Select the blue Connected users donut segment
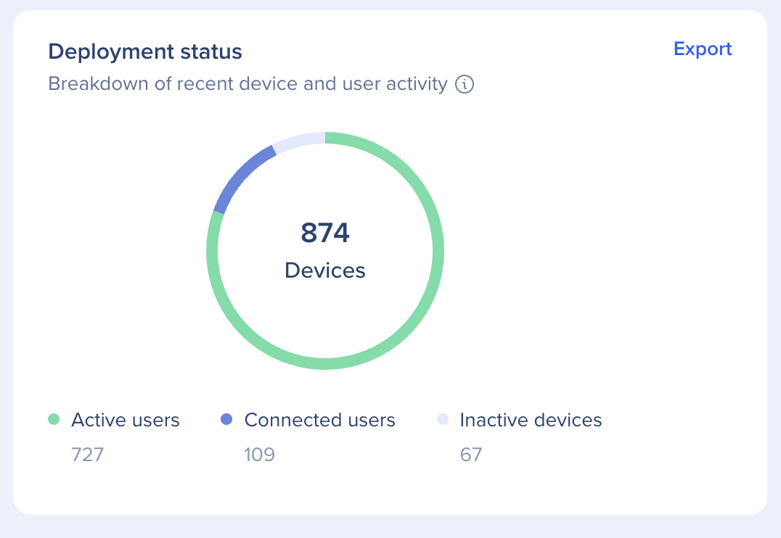781x538 pixels. [x=242, y=178]
